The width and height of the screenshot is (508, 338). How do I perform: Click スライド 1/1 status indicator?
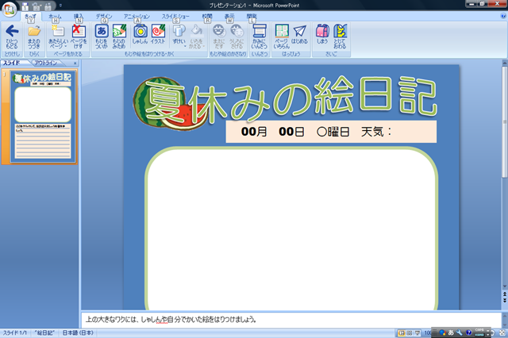pos(15,332)
